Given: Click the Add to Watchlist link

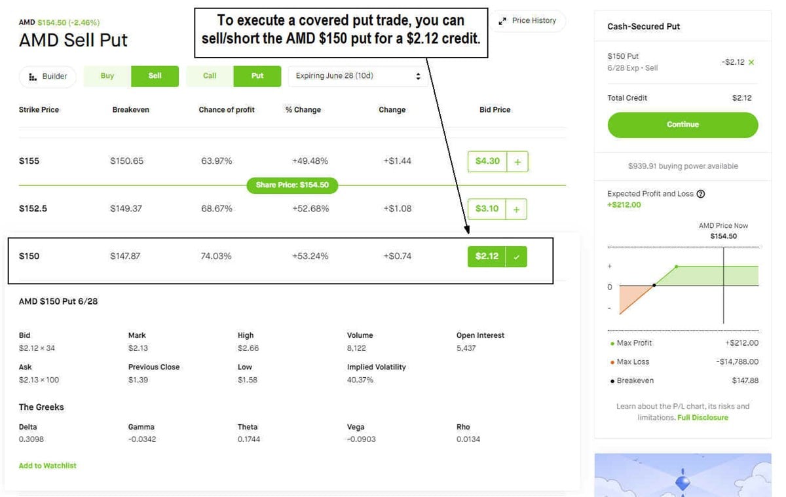Looking at the screenshot, I should click(47, 466).
